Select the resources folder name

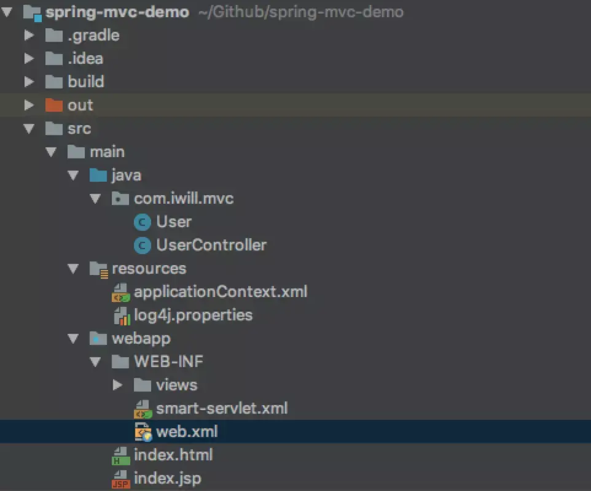pyautogui.click(x=149, y=269)
